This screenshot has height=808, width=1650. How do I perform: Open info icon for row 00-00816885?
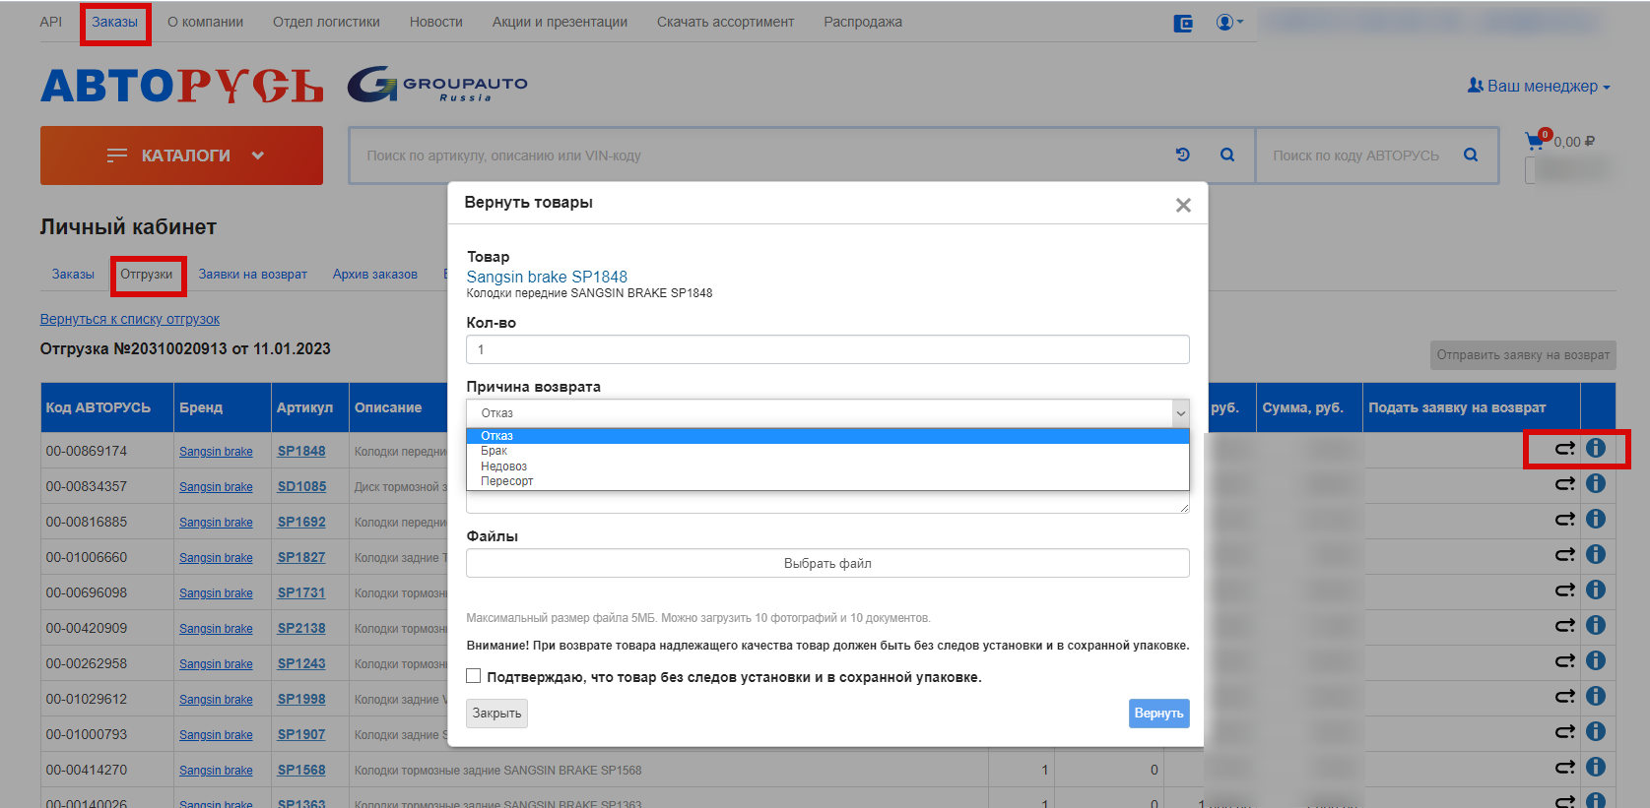pyautogui.click(x=1596, y=519)
